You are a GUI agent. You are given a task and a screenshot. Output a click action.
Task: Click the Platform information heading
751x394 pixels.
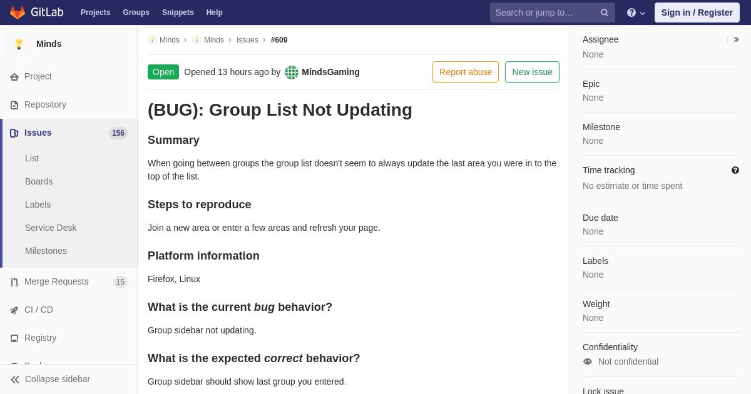[203, 256]
